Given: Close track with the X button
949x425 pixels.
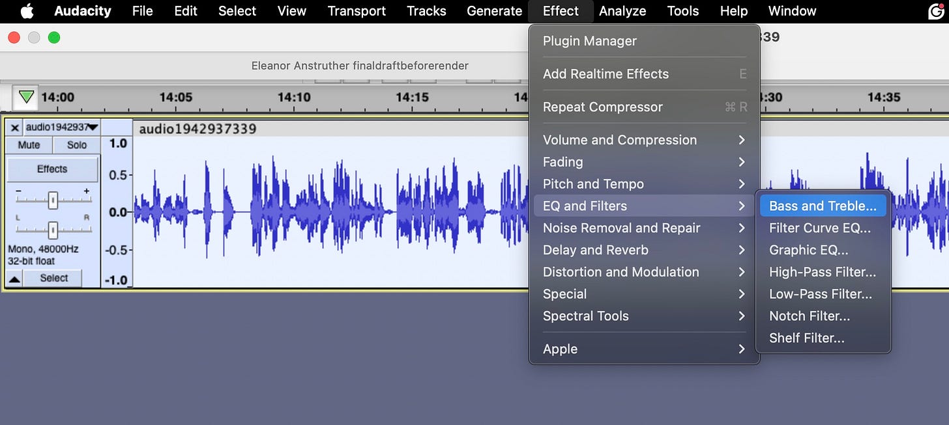Looking at the screenshot, I should pos(14,128).
